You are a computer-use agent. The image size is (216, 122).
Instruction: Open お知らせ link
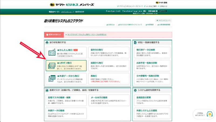pos(111,25)
